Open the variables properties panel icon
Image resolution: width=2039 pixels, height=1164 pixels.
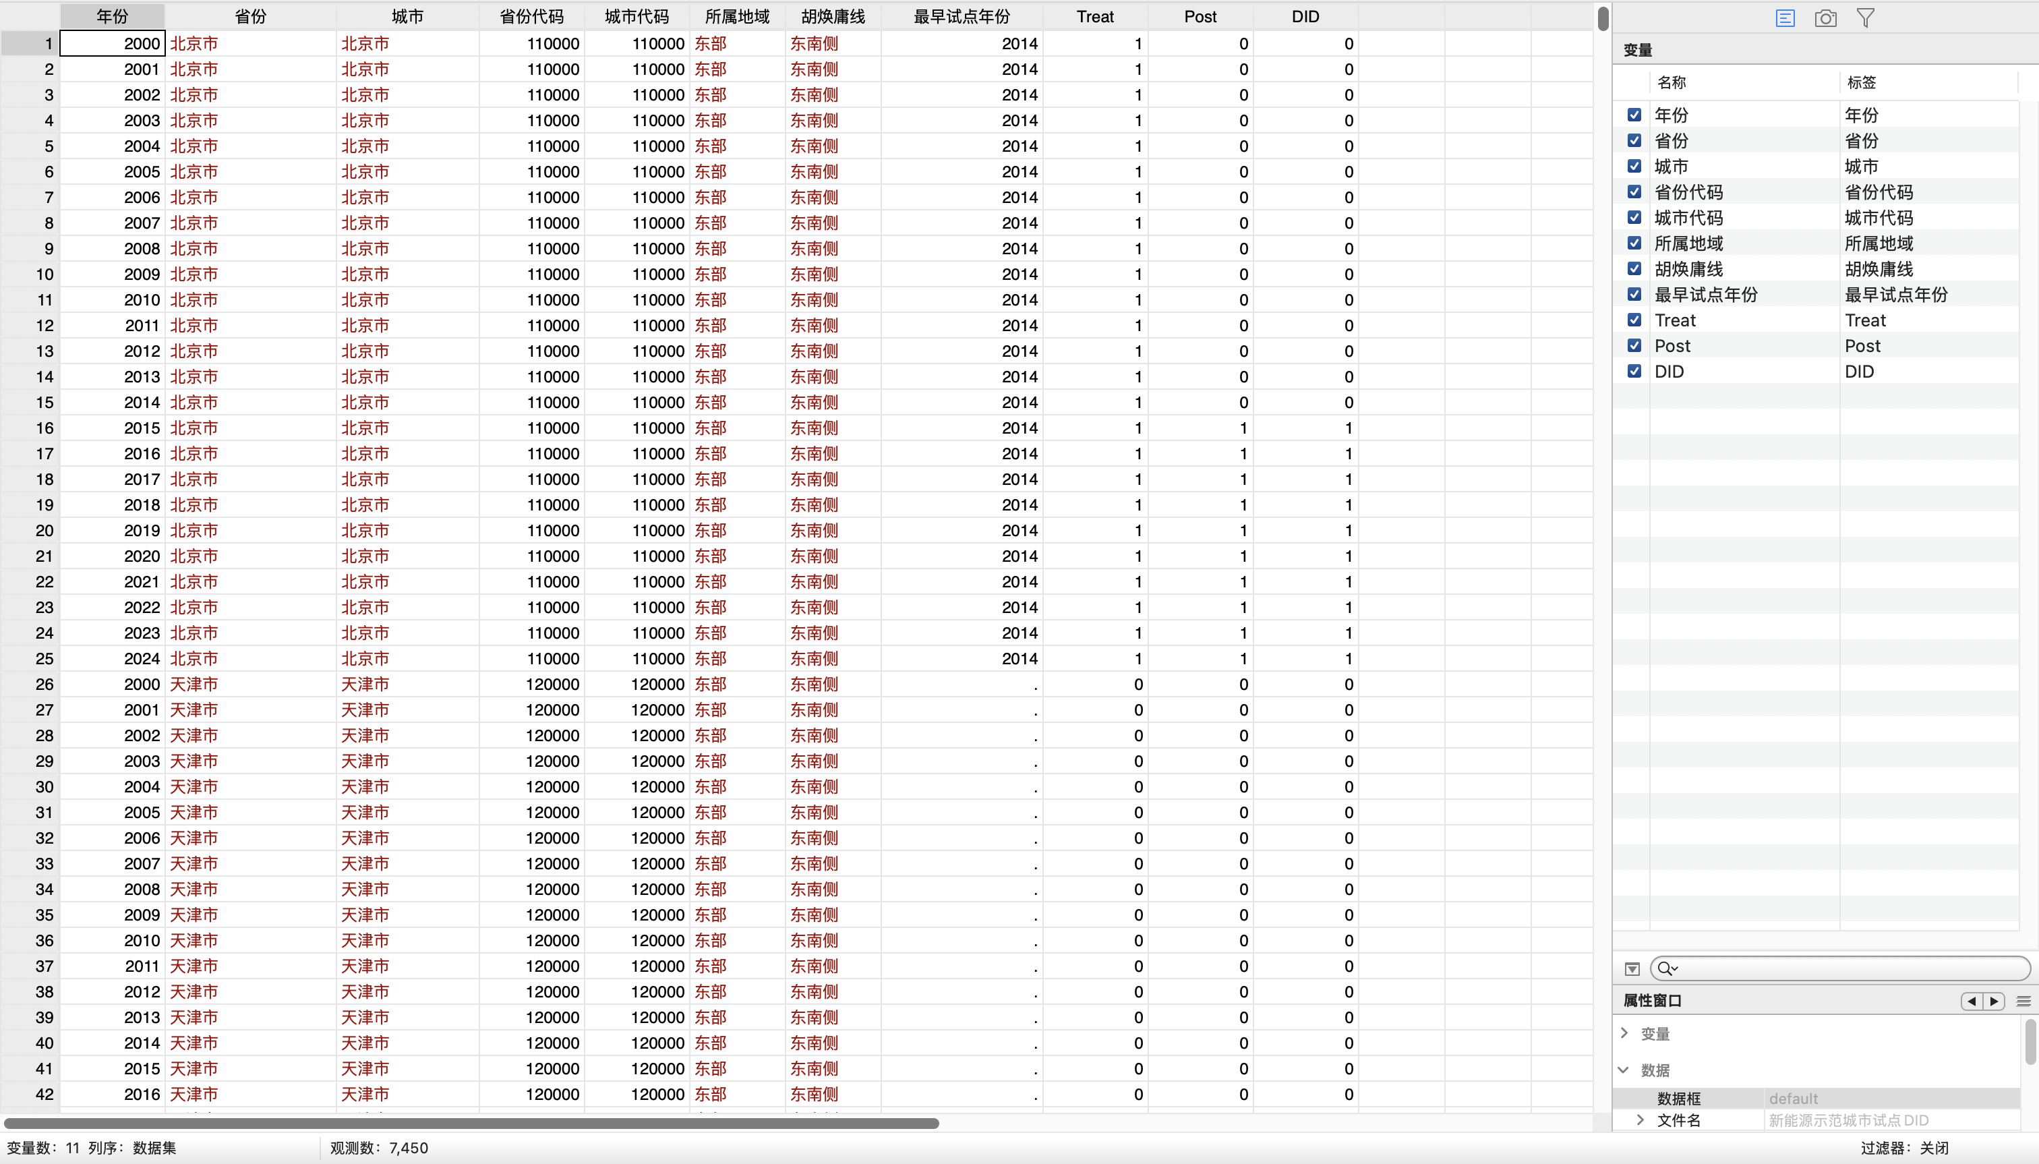pyautogui.click(x=1785, y=18)
